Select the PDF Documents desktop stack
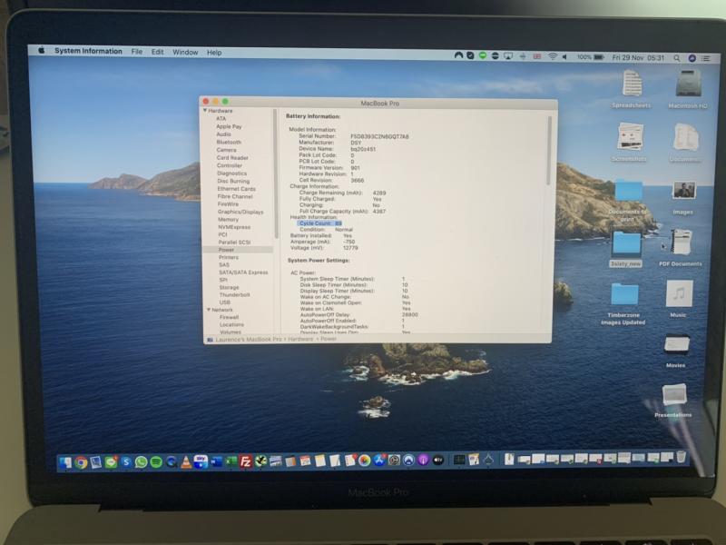Image resolution: width=726 pixels, height=545 pixels. pyautogui.click(x=682, y=247)
